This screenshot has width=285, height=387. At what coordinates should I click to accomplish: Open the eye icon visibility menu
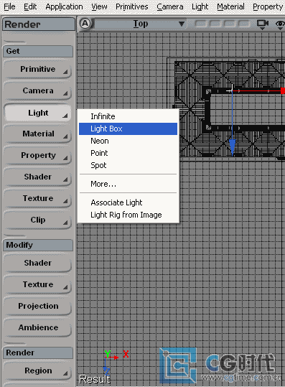coord(280,24)
